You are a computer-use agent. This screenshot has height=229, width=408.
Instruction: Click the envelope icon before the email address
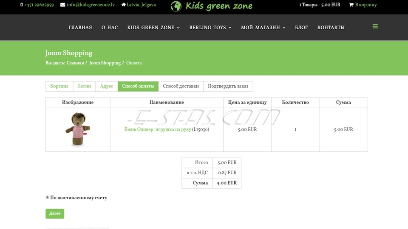coord(63,5)
